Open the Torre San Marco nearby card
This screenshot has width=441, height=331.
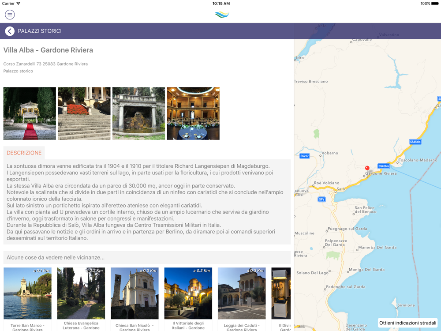(x=27, y=299)
